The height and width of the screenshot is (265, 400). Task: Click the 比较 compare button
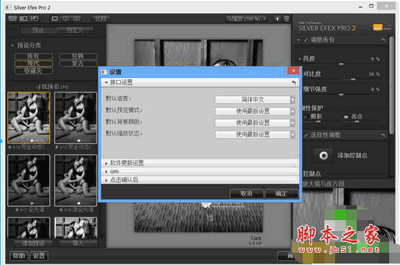click(x=101, y=18)
